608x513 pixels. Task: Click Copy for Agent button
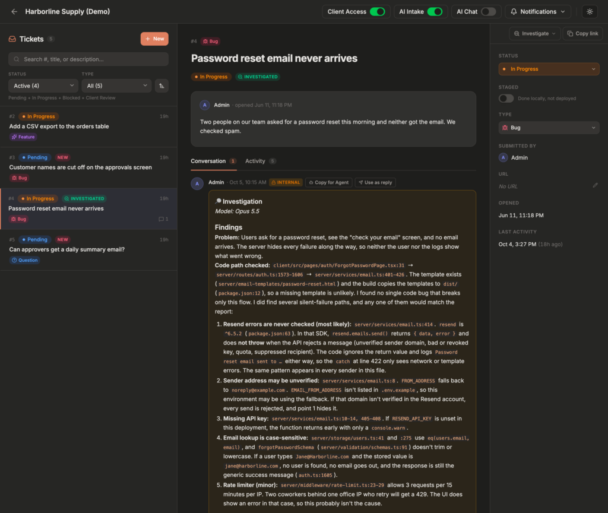[x=329, y=182]
